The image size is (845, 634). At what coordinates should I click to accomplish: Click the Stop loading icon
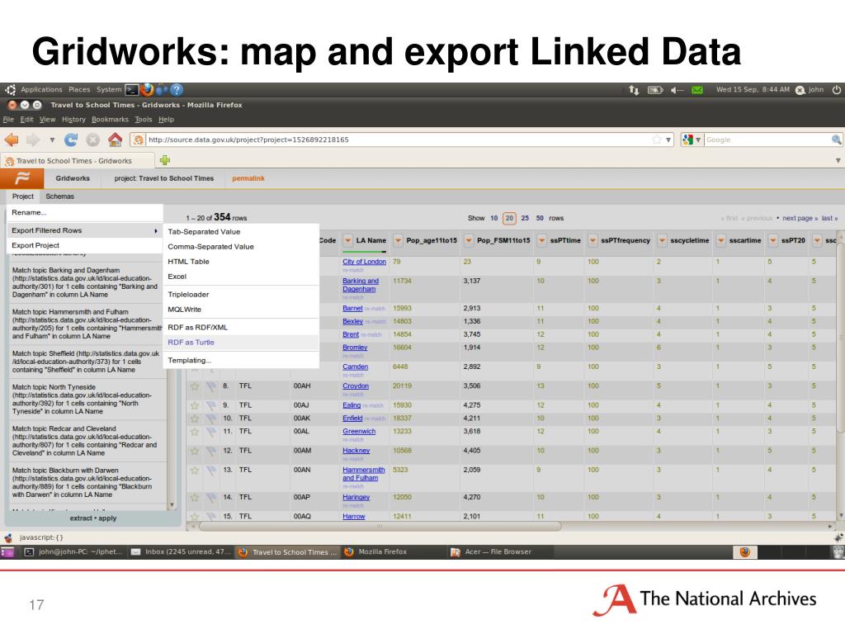click(x=92, y=140)
